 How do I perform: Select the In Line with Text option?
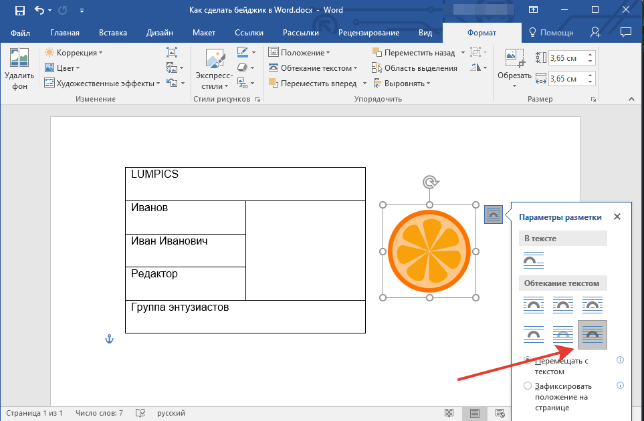click(x=534, y=261)
